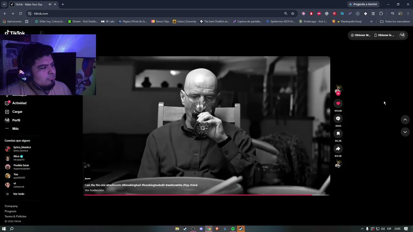Open the comments on the video
Viewport: 413px width, 232px height.
(338, 119)
